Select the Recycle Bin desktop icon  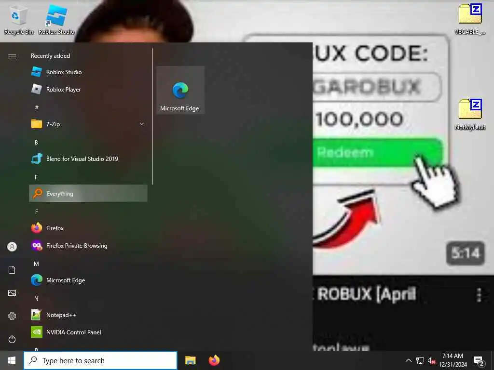[19, 19]
